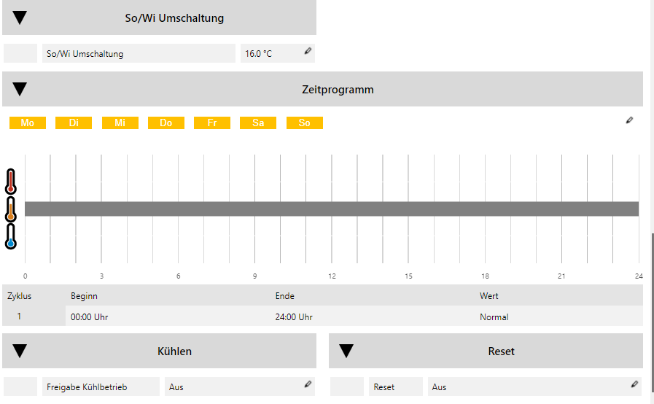Click the red comfort thermometer icon
654x404 pixels.
tap(10, 182)
